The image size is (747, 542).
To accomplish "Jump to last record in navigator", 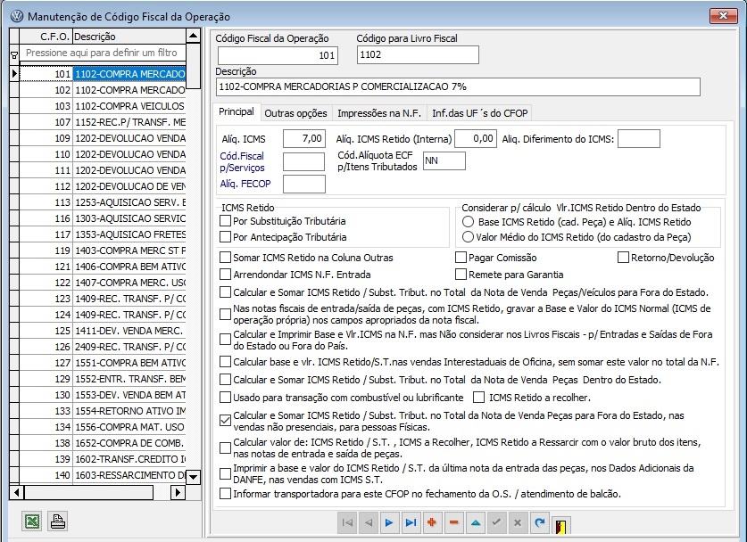I will click(411, 522).
